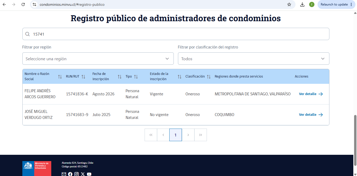Open the Instagram icon in footer
Image resolution: width=357 pixels, height=176 pixels.
coord(76,174)
